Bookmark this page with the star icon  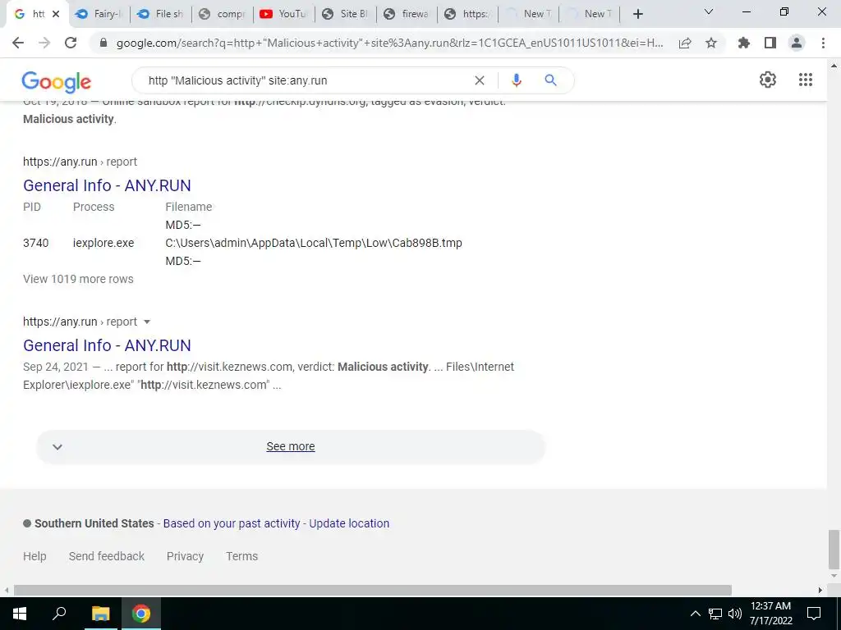[711, 43]
